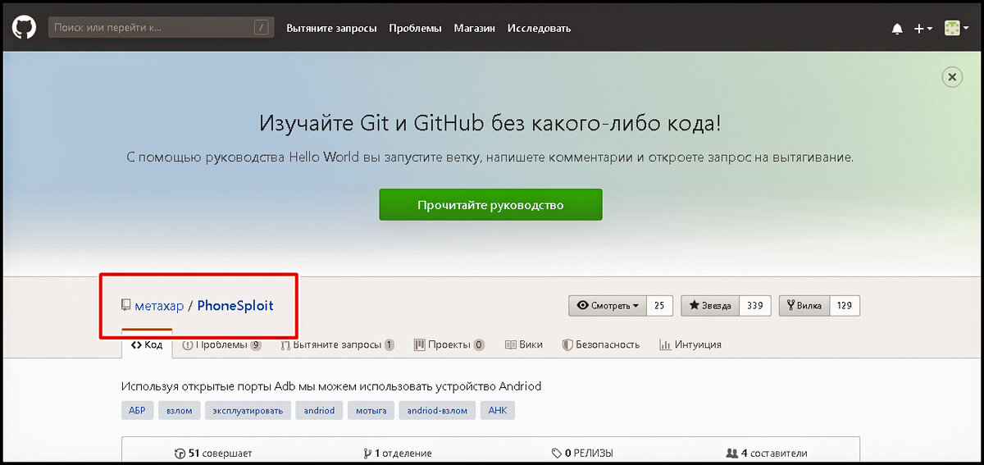Viewport: 984px width, 465px height.
Task: Expand the 'Смотреть' watch dropdown
Action: coord(608,306)
